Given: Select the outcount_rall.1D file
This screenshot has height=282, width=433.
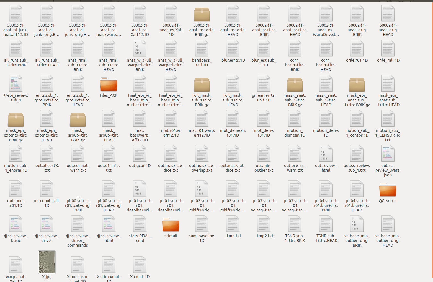Looking at the screenshot, I should 47,189.
